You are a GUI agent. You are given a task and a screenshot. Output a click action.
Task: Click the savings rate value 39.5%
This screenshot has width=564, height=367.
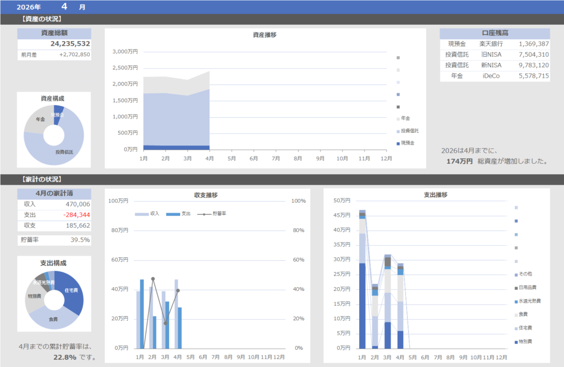(x=80, y=240)
